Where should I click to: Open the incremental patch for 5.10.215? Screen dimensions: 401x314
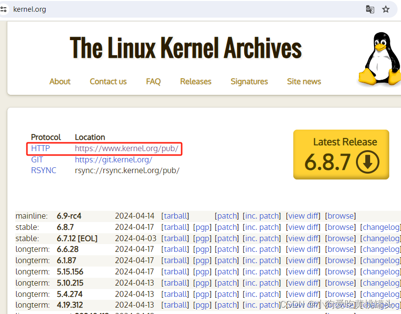(x=262, y=283)
